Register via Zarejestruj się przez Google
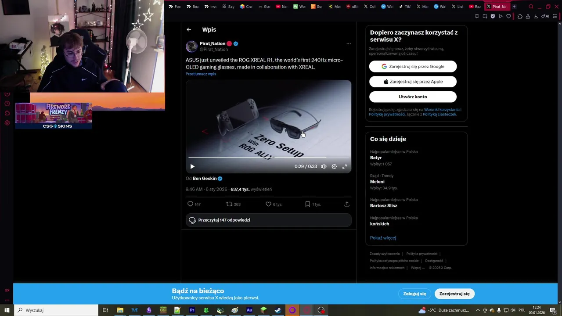 (x=413, y=66)
